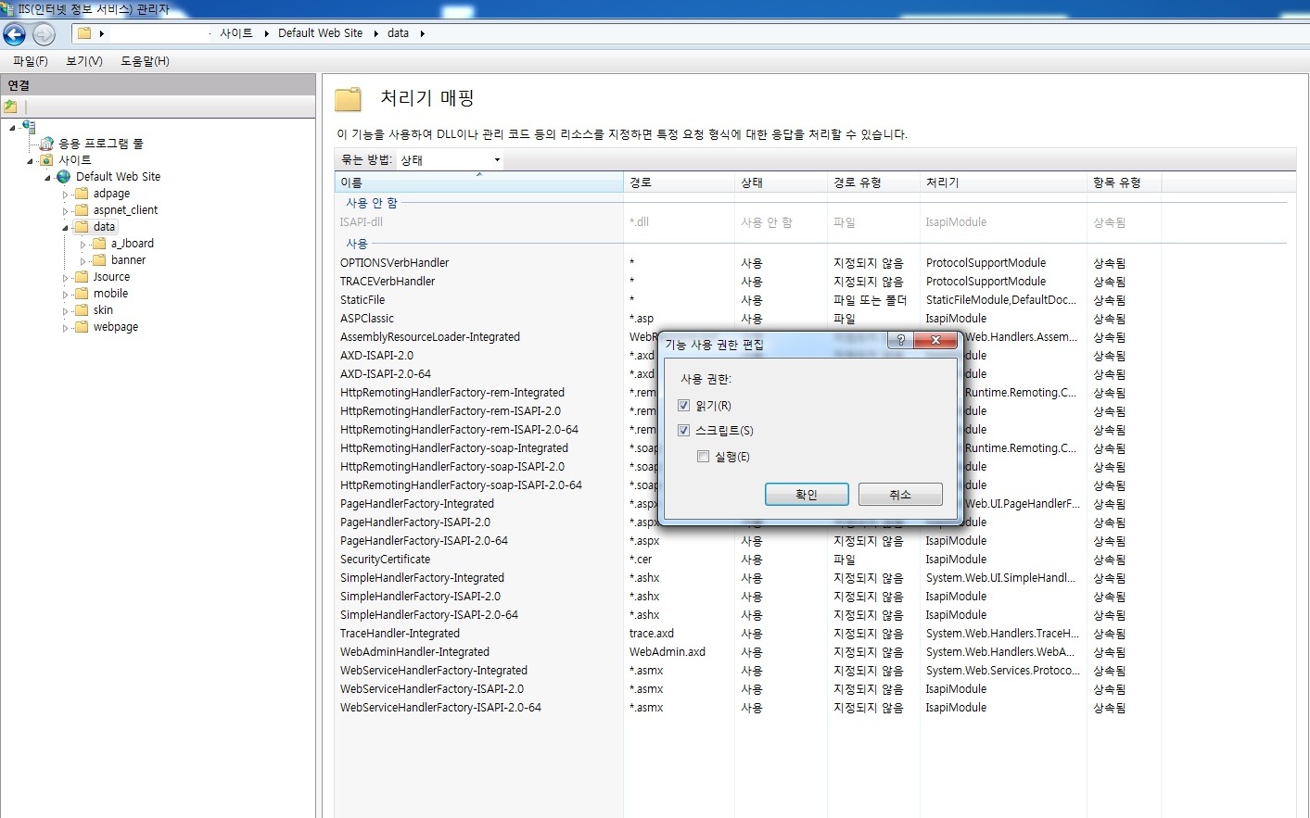Expand the aspnet_client tree node

65,211
